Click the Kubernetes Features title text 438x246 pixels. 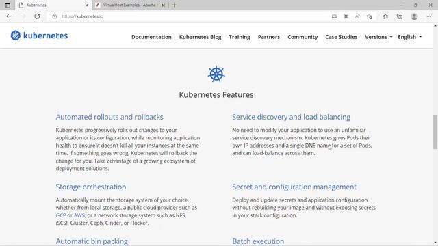click(216, 94)
